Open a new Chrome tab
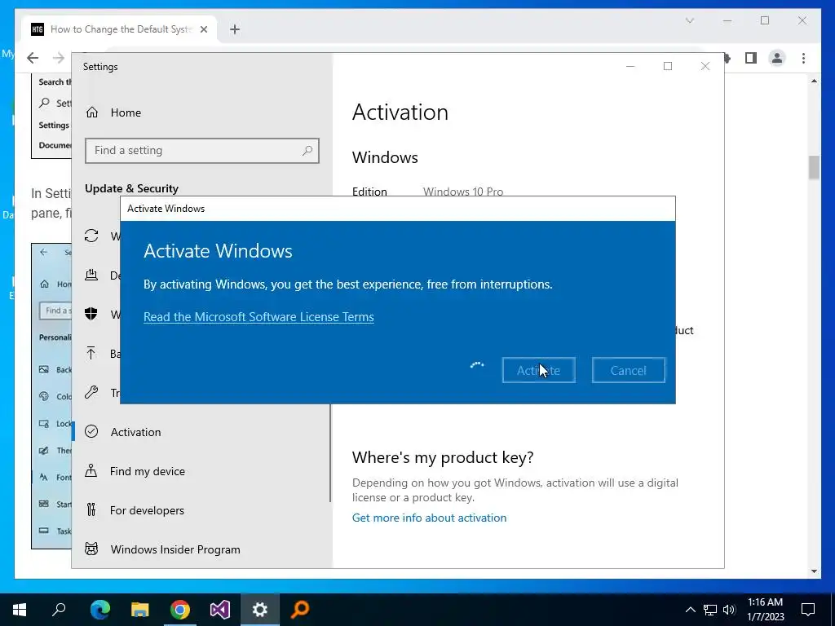 click(235, 29)
